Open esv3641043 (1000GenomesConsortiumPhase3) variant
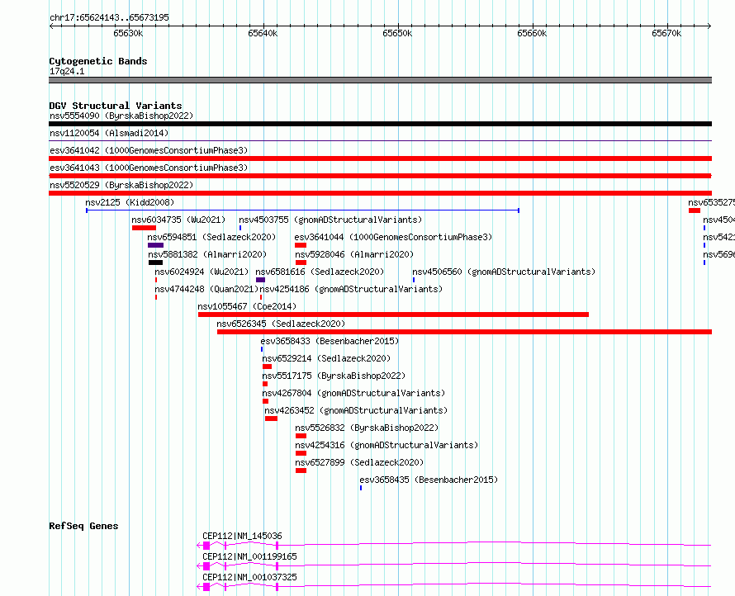 pos(149,168)
